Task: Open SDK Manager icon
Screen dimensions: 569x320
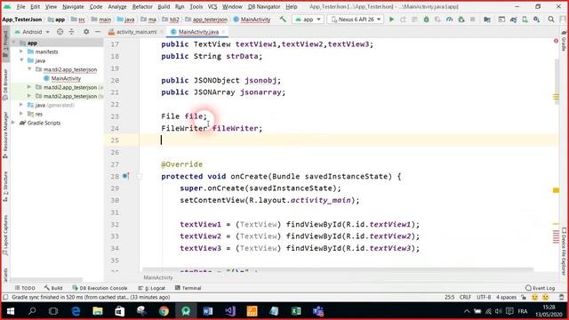Action: tap(536, 20)
